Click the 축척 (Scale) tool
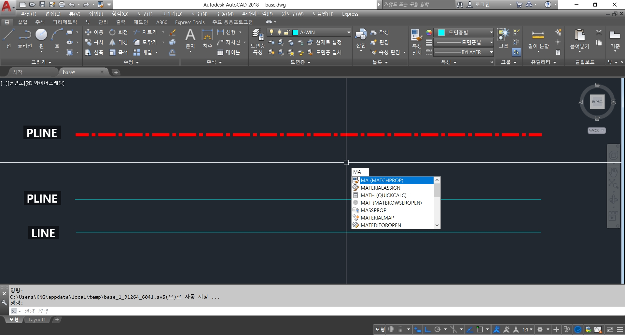 (118, 52)
